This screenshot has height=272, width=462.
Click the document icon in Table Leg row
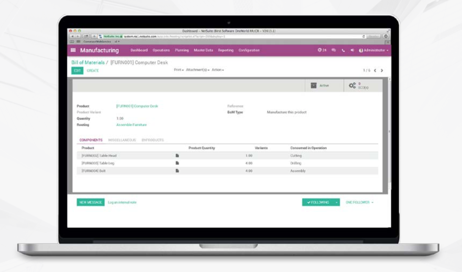pos(176,163)
